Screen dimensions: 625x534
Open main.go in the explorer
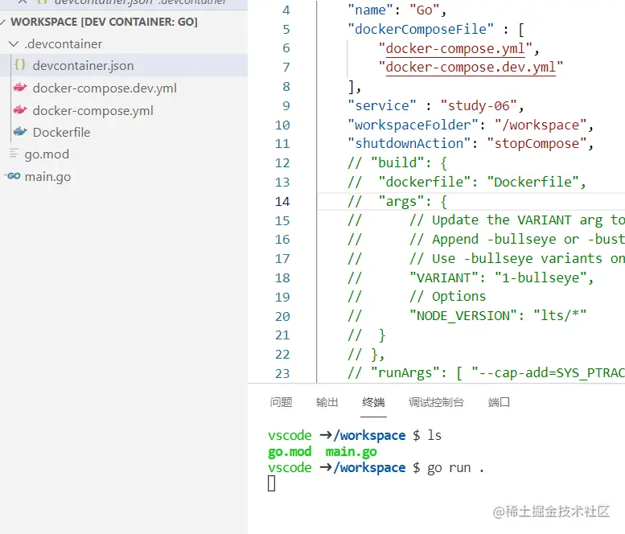click(47, 177)
